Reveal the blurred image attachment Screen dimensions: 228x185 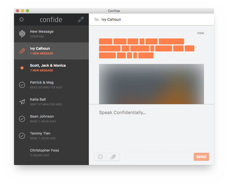(x=151, y=84)
